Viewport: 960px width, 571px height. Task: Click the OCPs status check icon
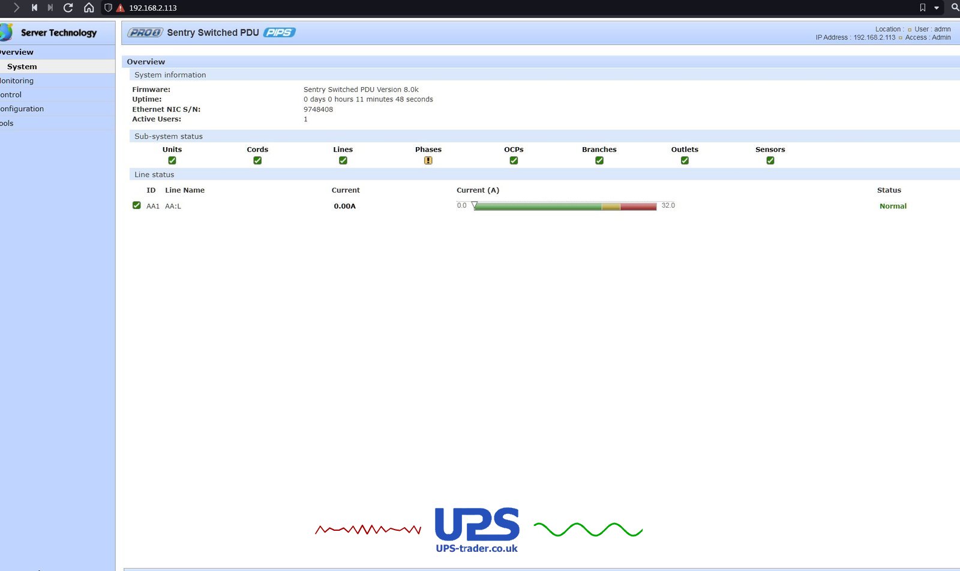coord(514,160)
